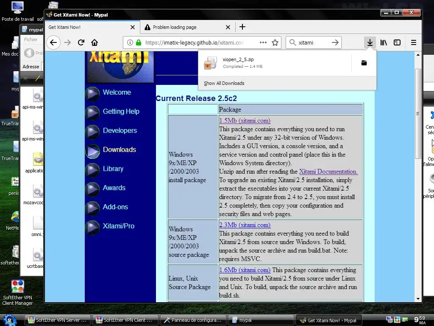Download the 2.3Mb (xitami.com) source package
Viewport: 434px width, 326px height.
click(x=245, y=225)
